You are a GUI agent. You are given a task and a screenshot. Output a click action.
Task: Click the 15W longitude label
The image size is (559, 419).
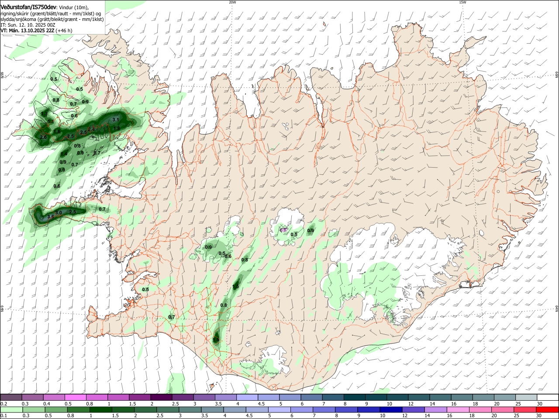coord(462,2)
